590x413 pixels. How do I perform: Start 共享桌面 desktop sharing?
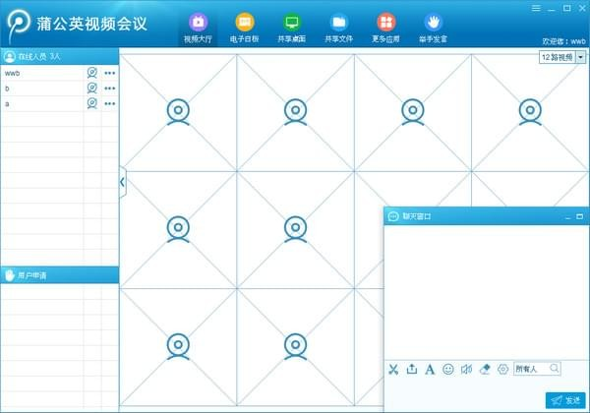pyautogui.click(x=292, y=29)
